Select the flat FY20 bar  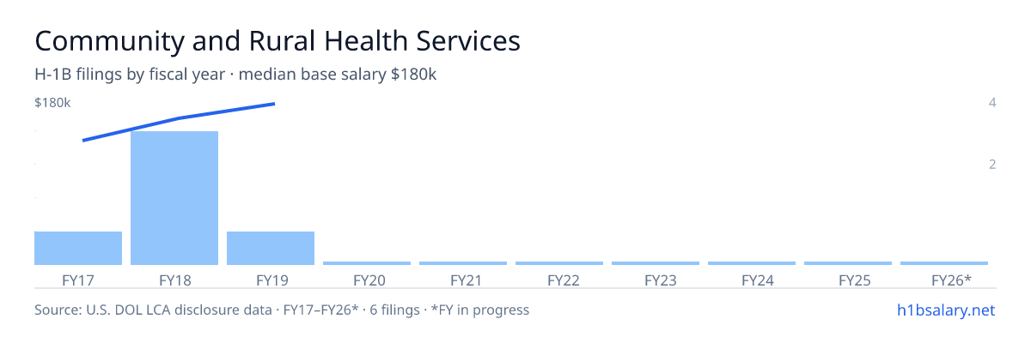[367, 263]
